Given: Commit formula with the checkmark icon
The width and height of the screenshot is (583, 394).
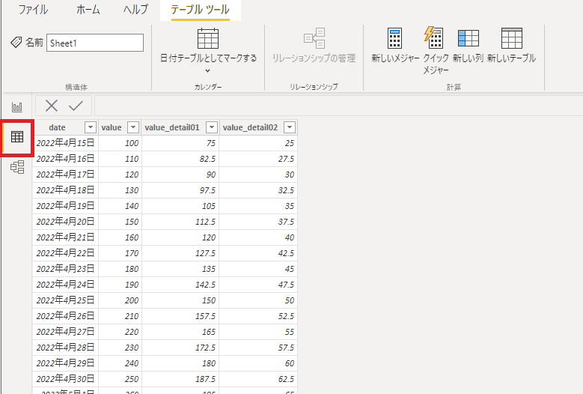Looking at the screenshot, I should (x=76, y=106).
